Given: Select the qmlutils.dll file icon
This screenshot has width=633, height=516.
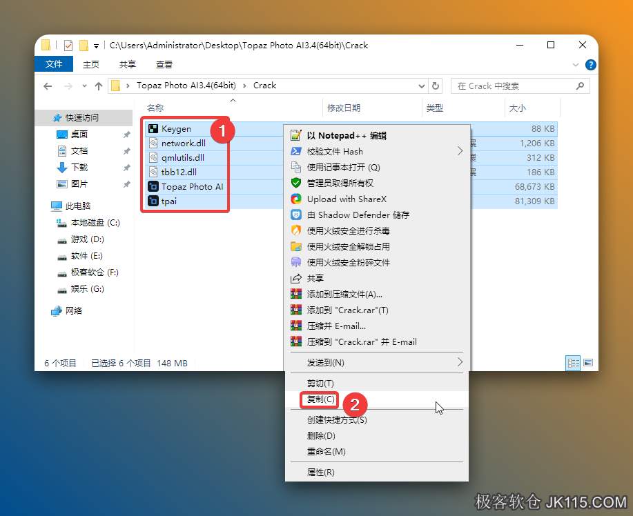Looking at the screenshot, I should 153,158.
